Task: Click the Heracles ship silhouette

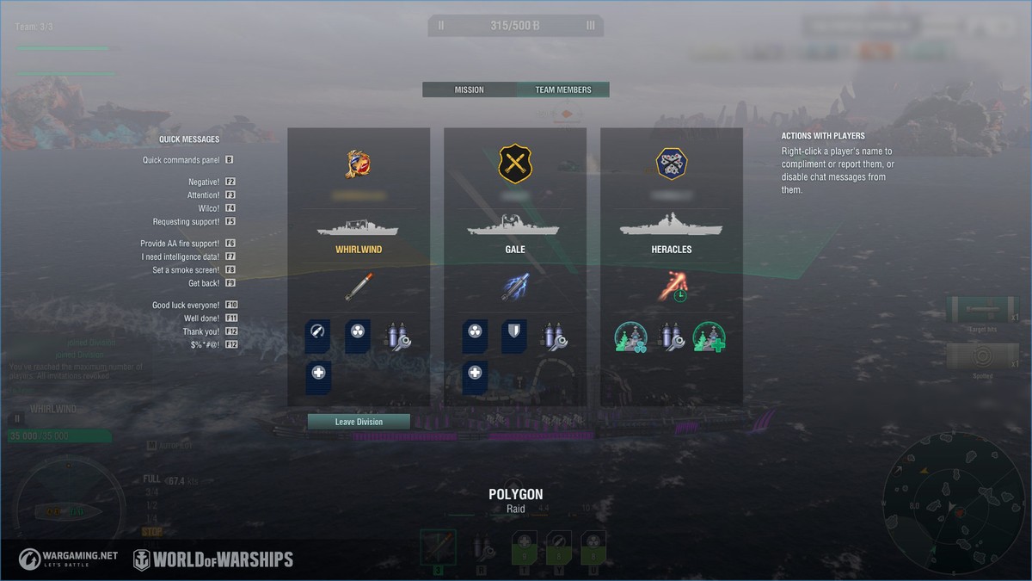Action: click(x=672, y=226)
